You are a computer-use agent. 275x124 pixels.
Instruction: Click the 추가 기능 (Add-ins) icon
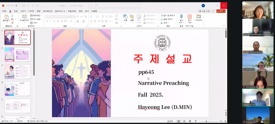189,17
